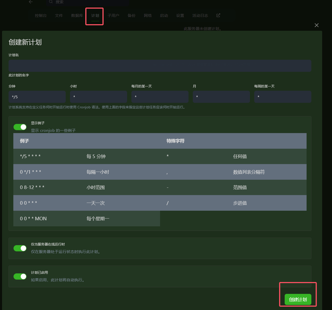Open the external link icon after 活动日志
This screenshot has width=332, height=310.
(x=218, y=15)
